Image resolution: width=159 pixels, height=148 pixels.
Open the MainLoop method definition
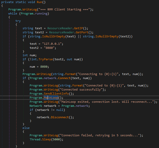tap(52, 98)
